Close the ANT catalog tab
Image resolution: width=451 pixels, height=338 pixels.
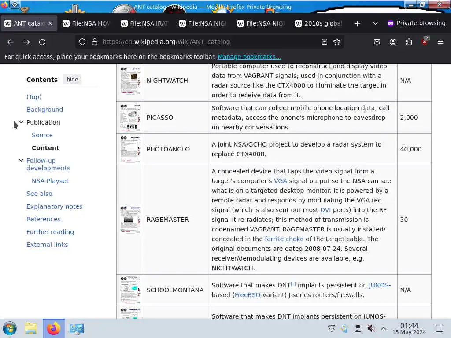click(x=50, y=23)
